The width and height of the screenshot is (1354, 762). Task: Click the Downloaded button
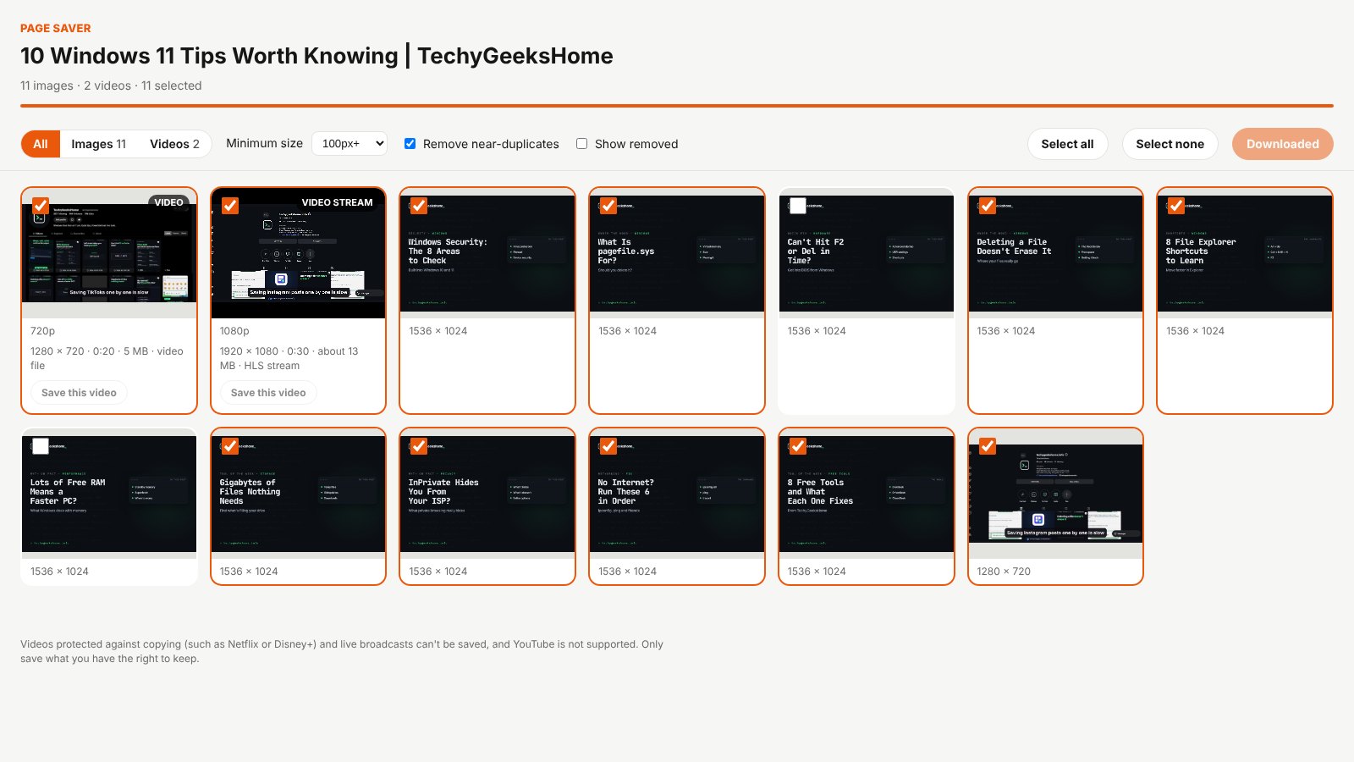pos(1282,144)
